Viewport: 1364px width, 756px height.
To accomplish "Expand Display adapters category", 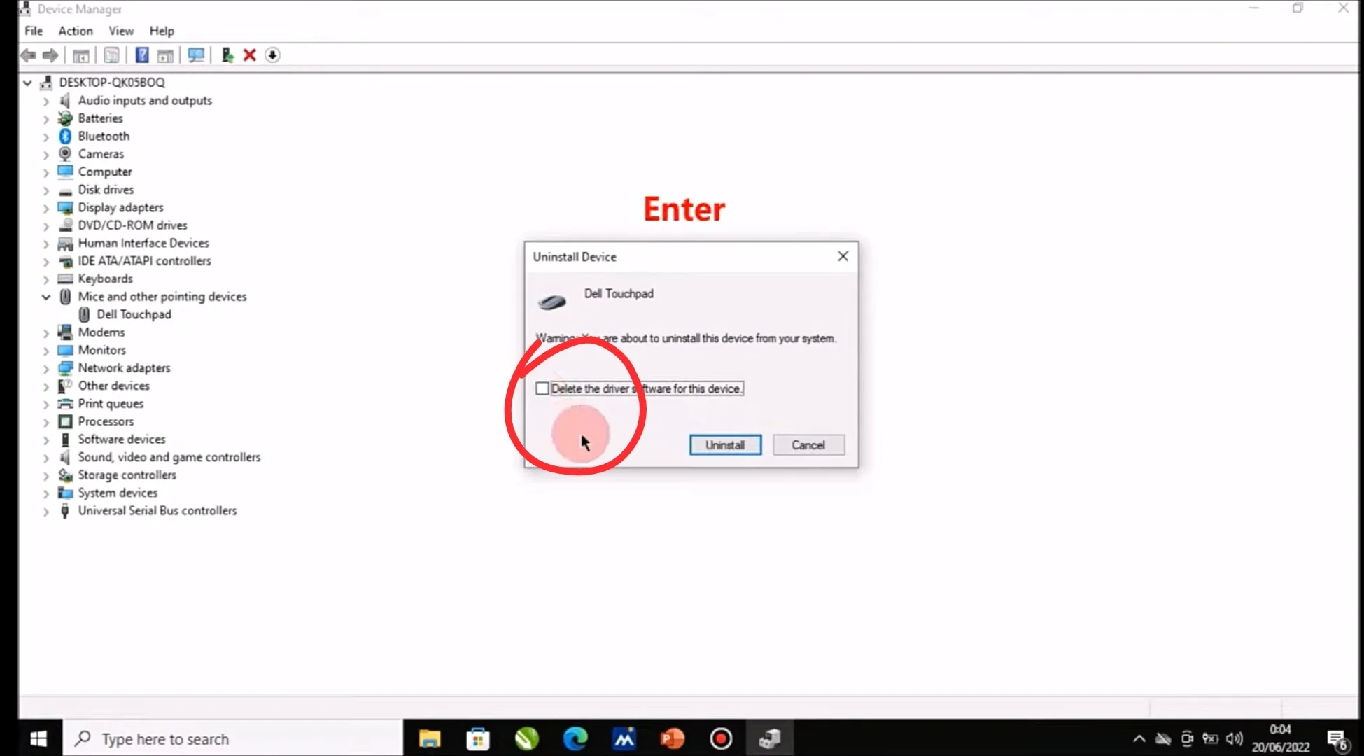I will point(46,208).
